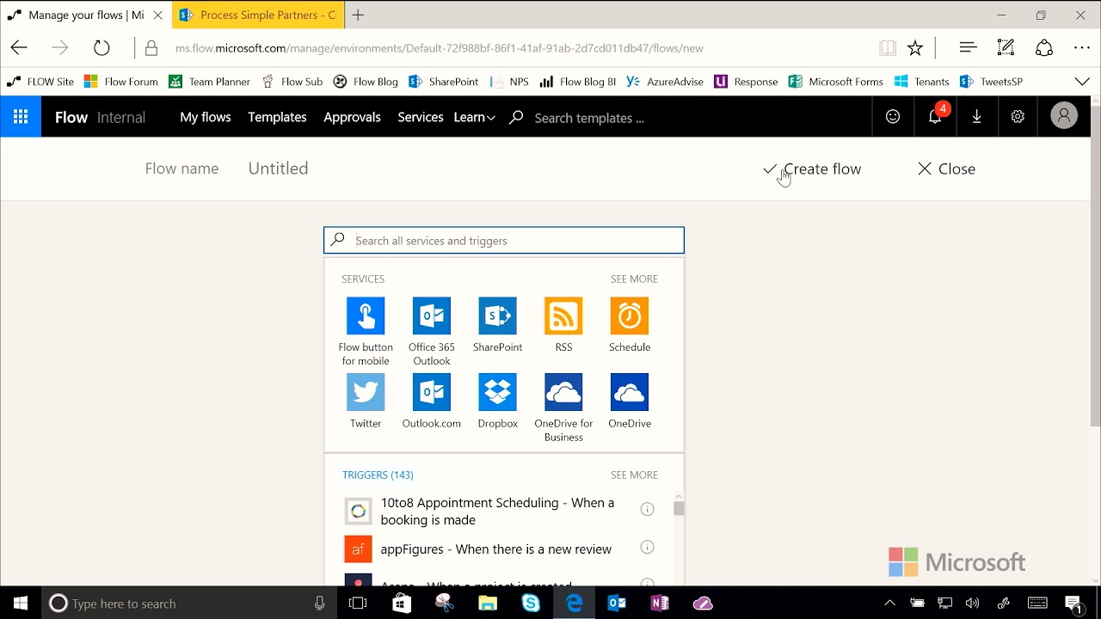Expand the Learn dropdown menu
1101x619 pixels.
click(x=474, y=117)
